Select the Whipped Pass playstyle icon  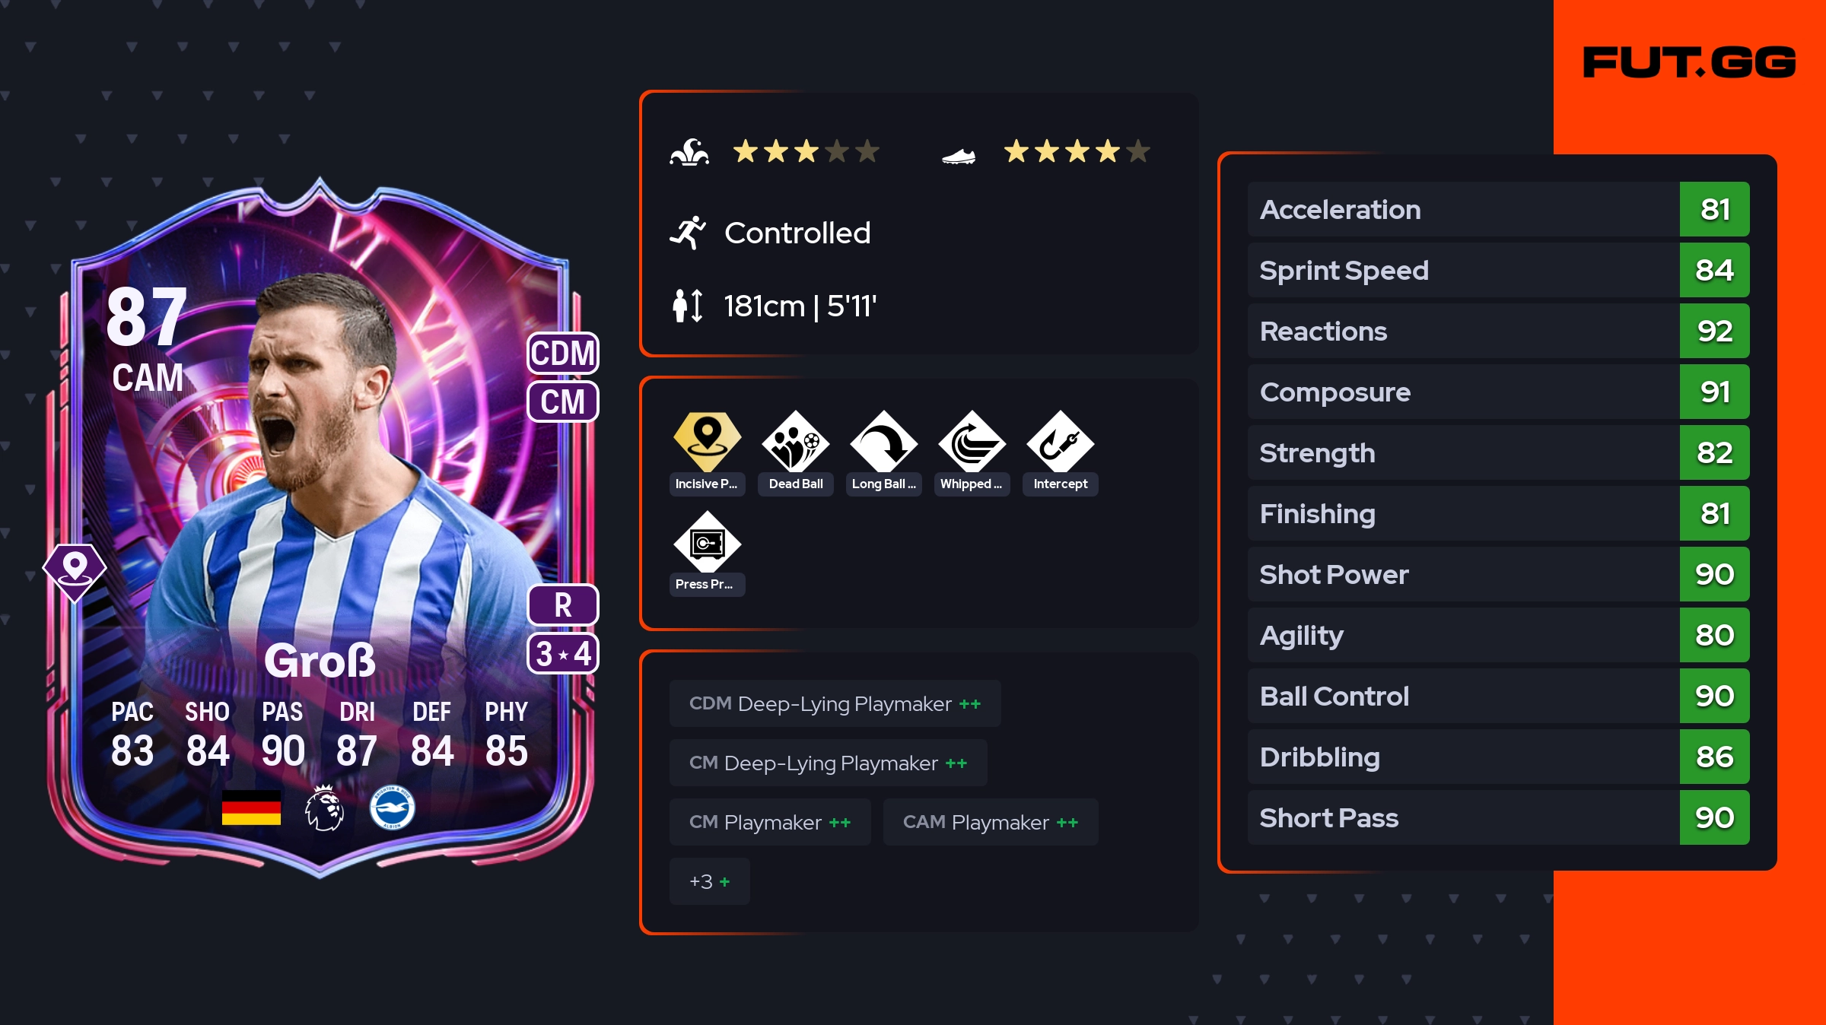[972, 442]
